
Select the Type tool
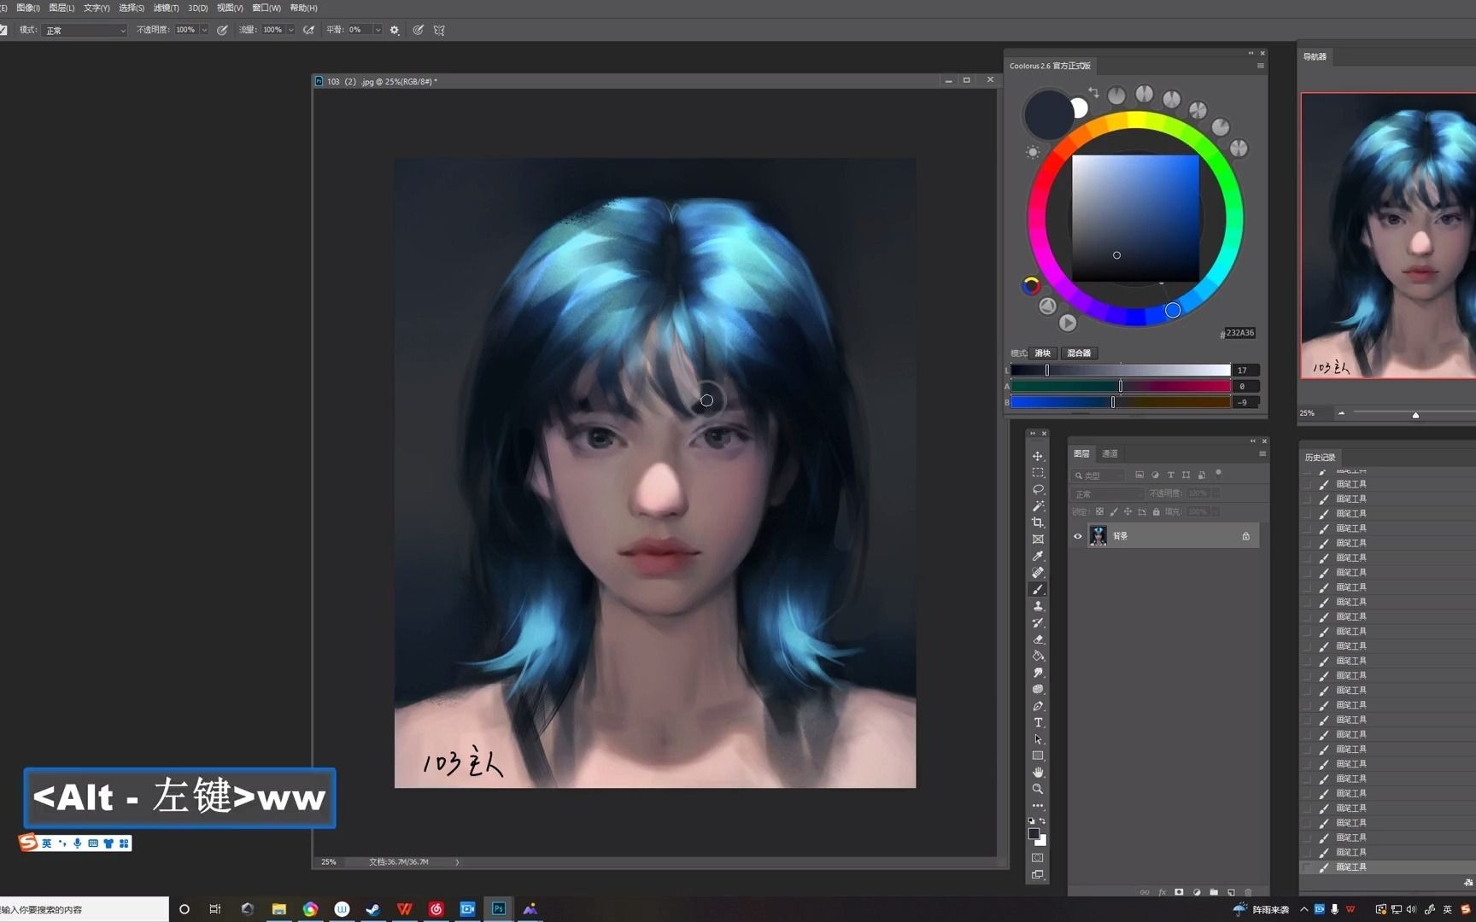[1038, 722]
